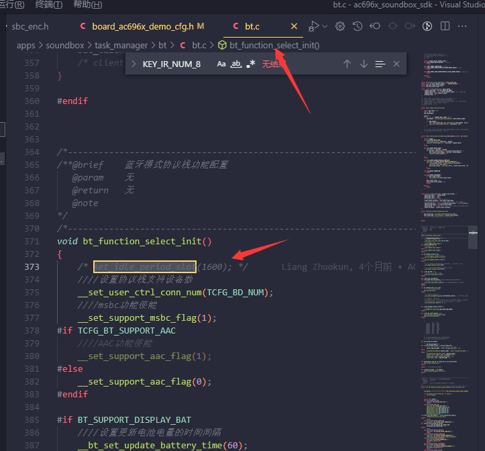Click the #endif on line 360
485x451 pixels.
point(72,101)
